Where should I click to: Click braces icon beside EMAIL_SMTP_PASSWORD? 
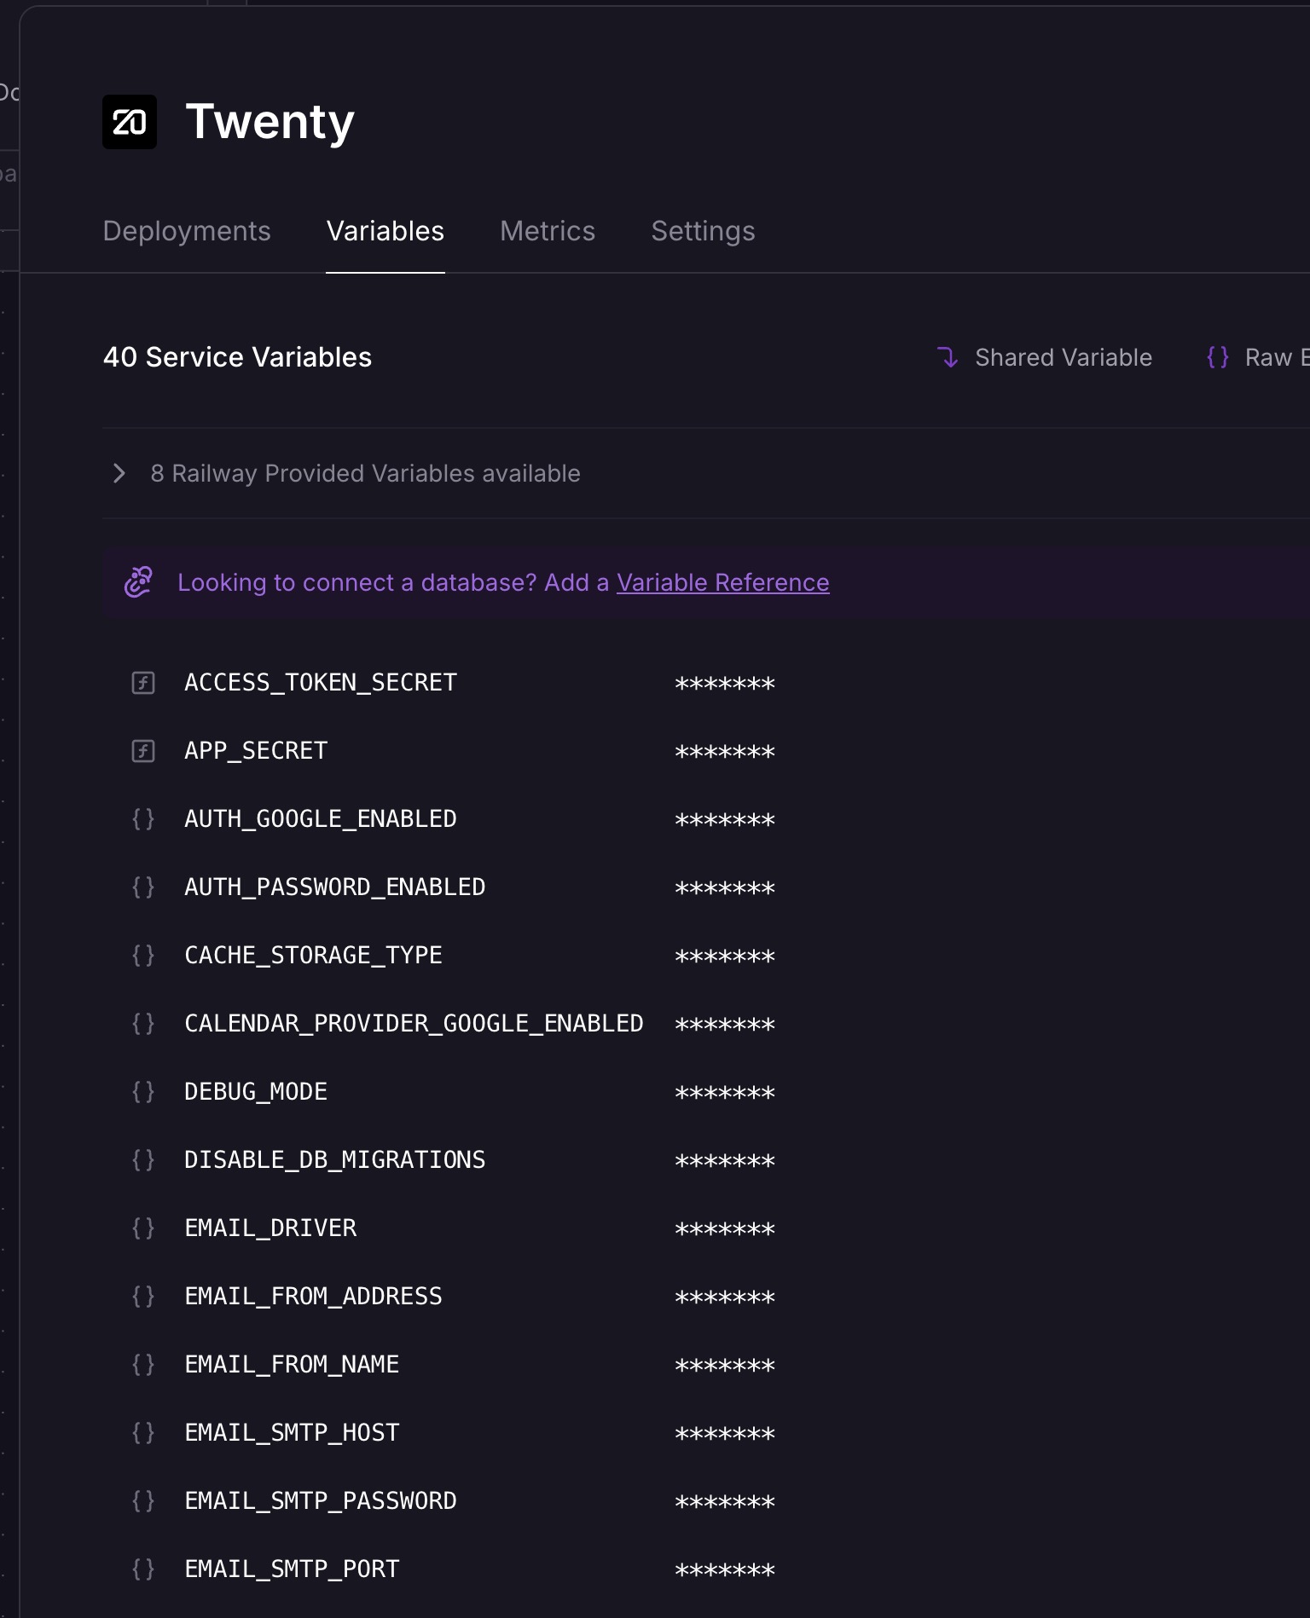pos(143,1501)
